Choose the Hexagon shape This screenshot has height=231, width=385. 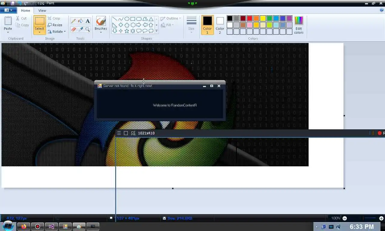pos(133,25)
